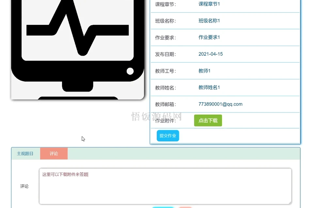
Task: Click inside the 评论 answer text area
Action: [165, 186]
